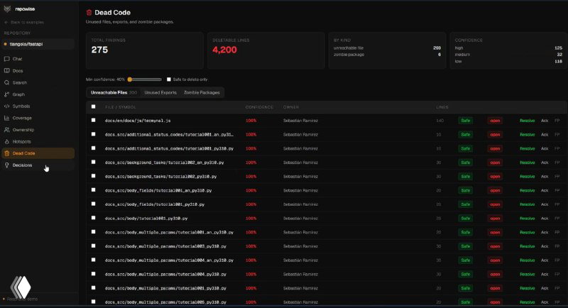Viewport: 568px width, 308px height.
Task: Acknowledge the termynal.js finding with Ack
Action: tap(545, 121)
